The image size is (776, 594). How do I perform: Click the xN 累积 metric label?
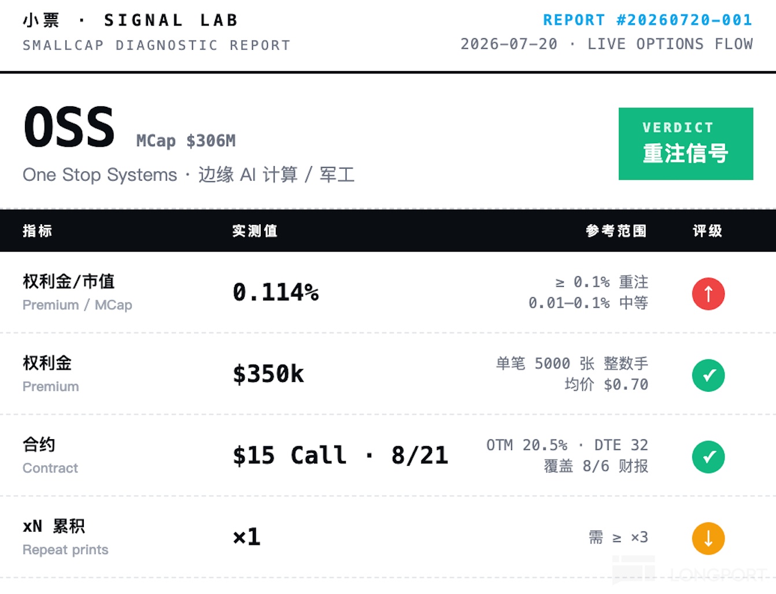click(54, 526)
